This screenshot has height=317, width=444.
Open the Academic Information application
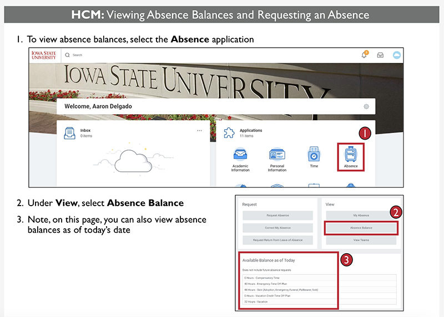240,159
